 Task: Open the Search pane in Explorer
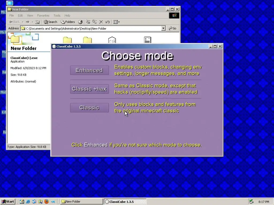50,22
